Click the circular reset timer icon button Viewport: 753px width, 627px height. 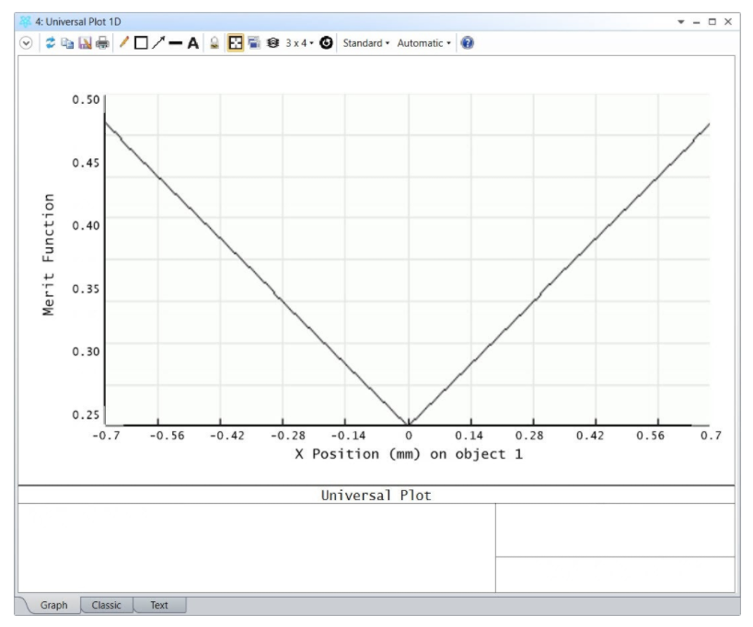(x=326, y=43)
